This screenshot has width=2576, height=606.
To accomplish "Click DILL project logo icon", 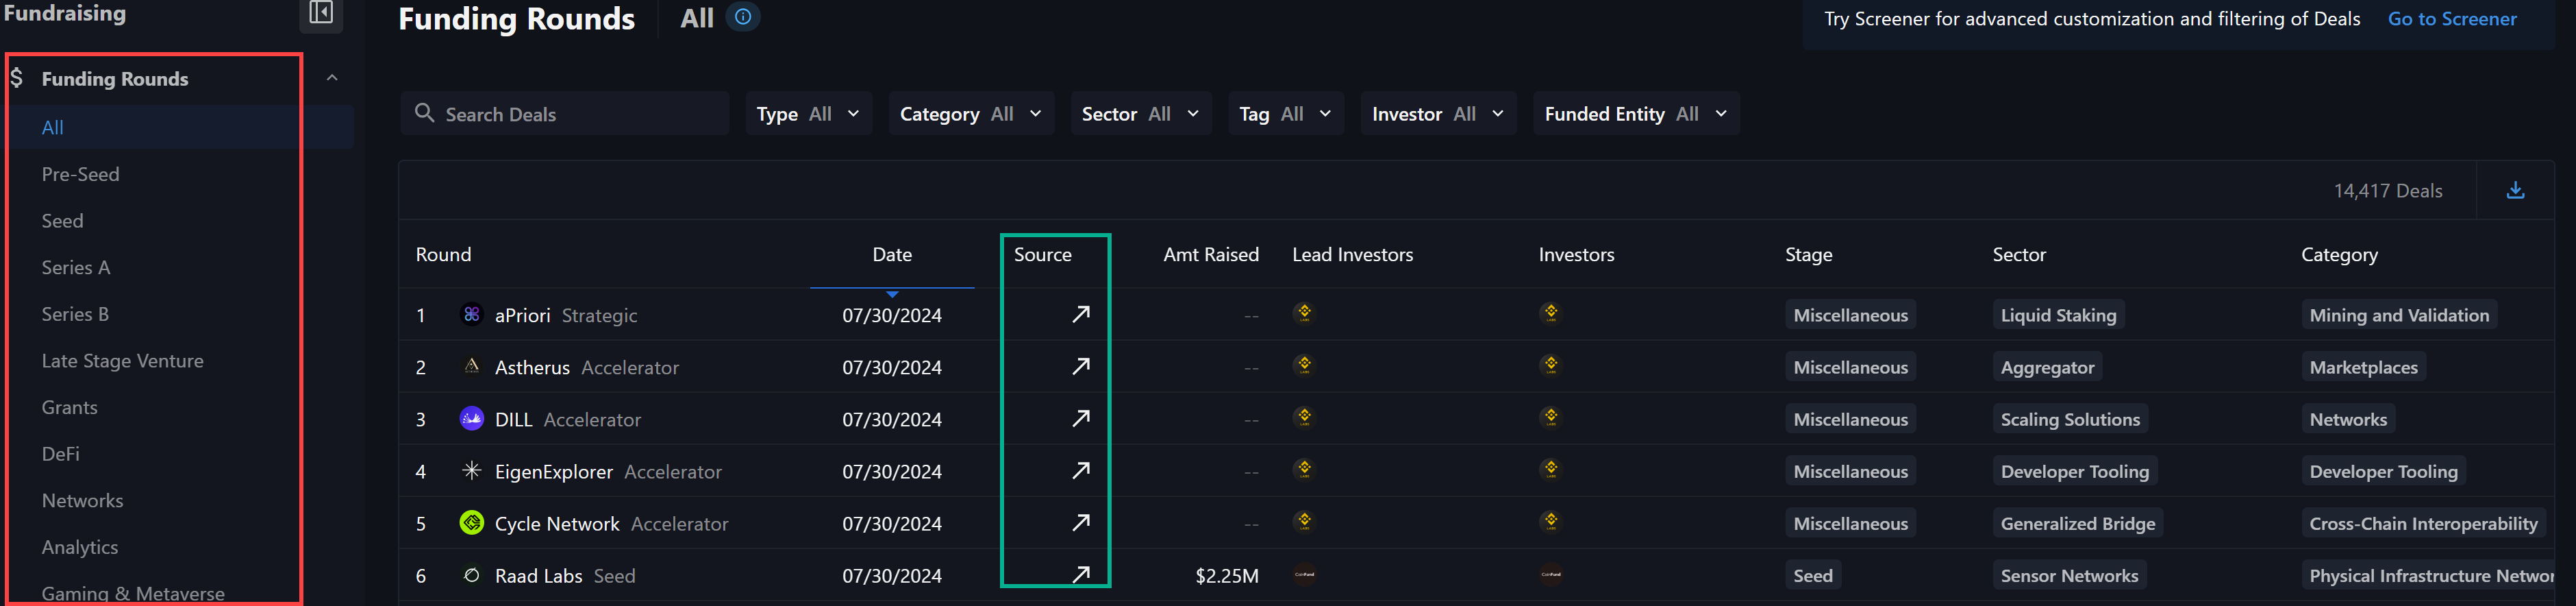I will 471,419.
